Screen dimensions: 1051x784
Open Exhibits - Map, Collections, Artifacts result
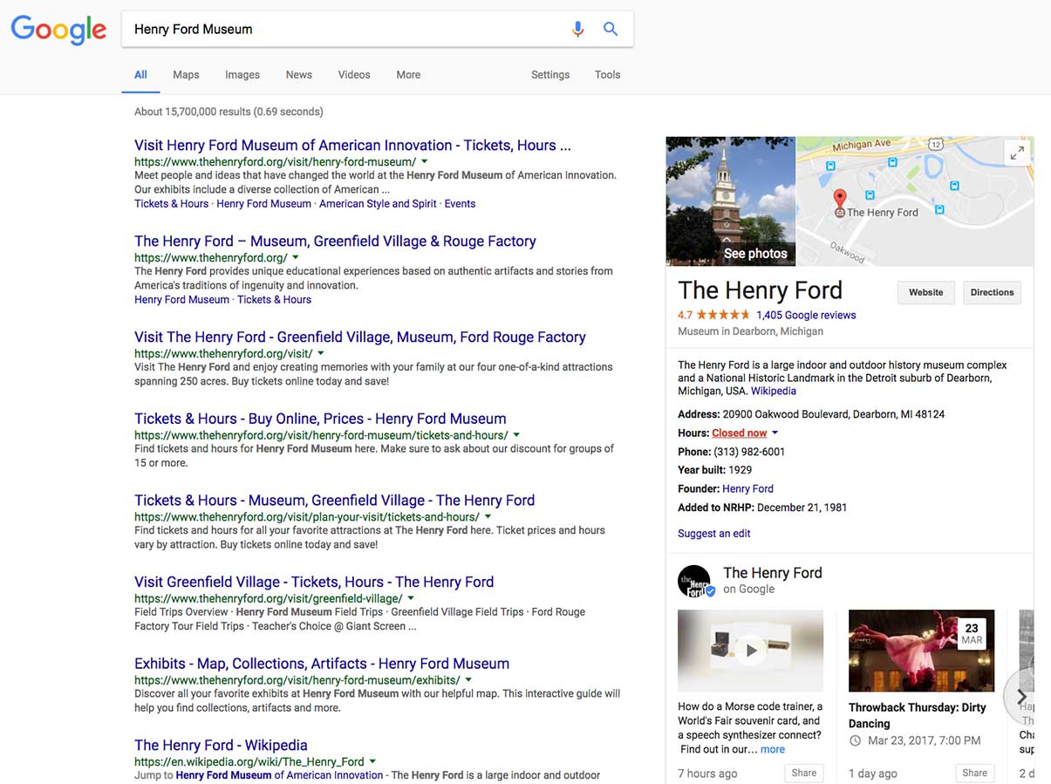(x=322, y=664)
